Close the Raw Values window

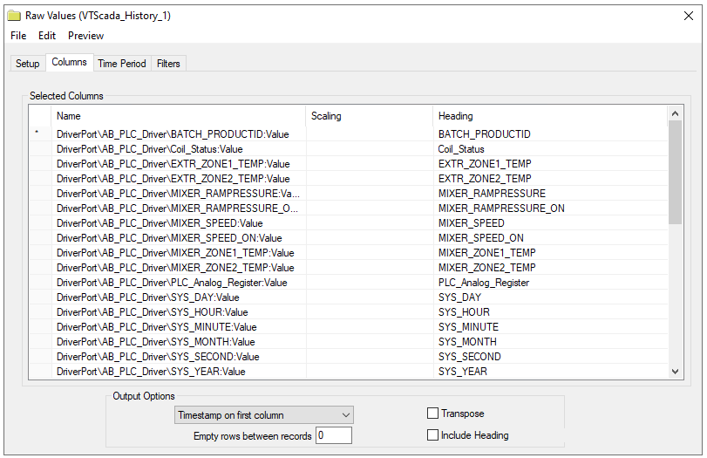689,16
